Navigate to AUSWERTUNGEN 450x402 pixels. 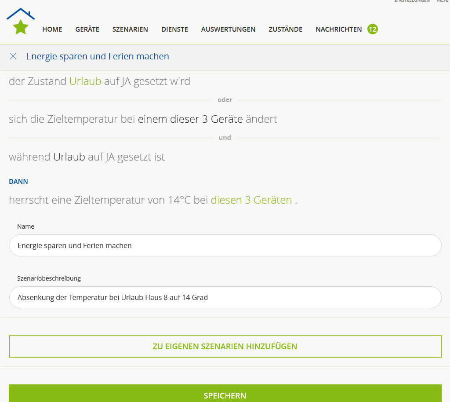[228, 29]
